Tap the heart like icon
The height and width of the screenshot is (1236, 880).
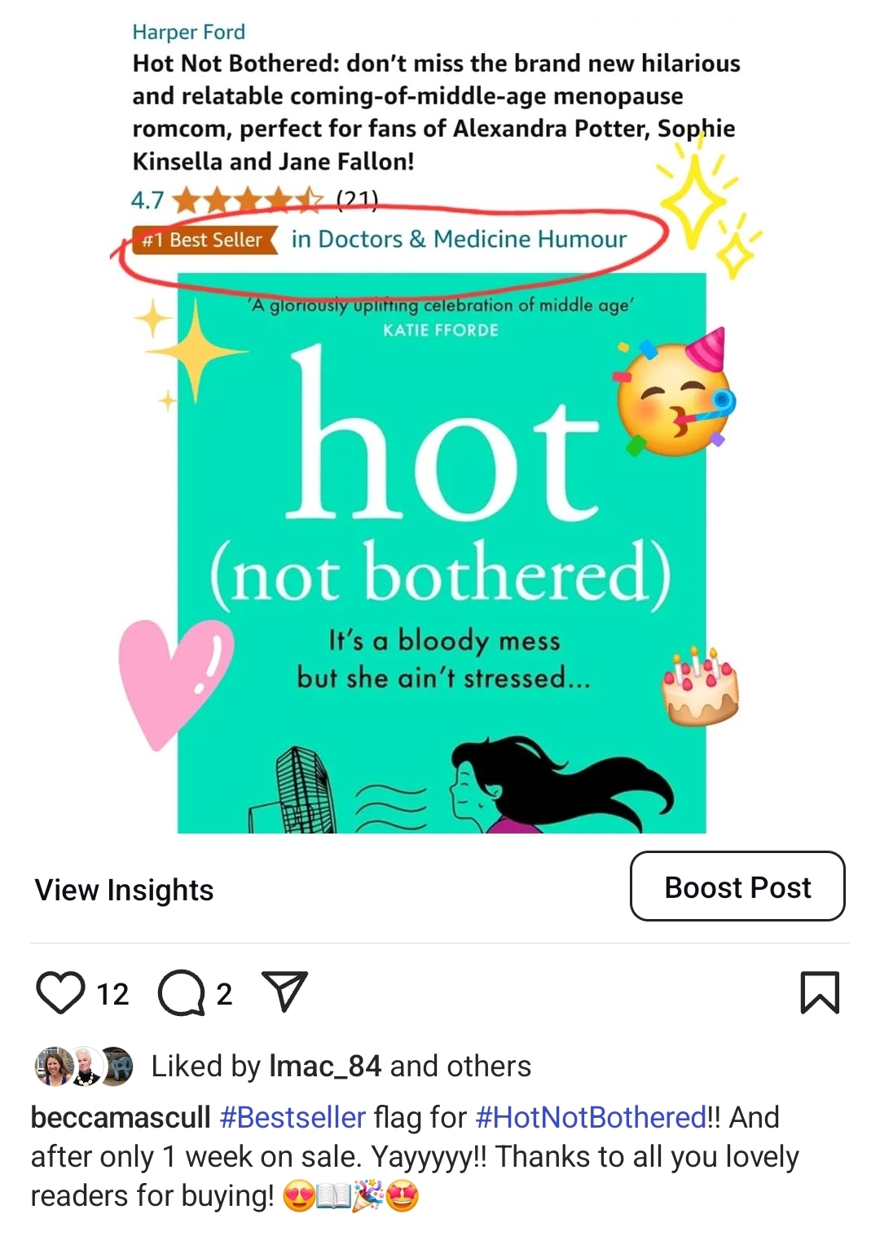click(60, 992)
